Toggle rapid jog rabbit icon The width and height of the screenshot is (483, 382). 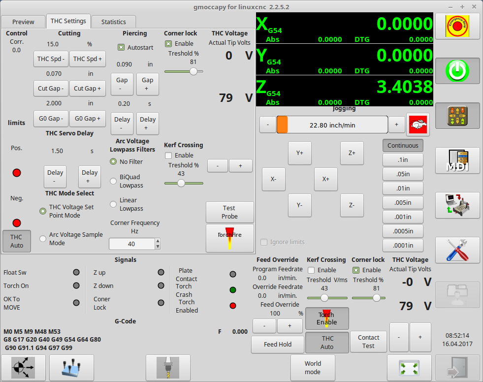click(x=418, y=125)
